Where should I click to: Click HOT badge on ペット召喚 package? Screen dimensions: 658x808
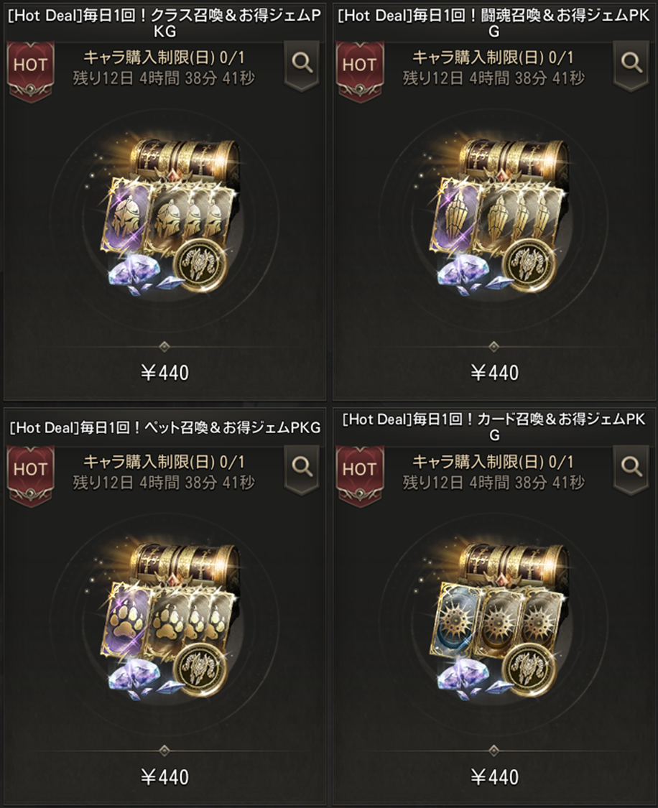point(30,475)
